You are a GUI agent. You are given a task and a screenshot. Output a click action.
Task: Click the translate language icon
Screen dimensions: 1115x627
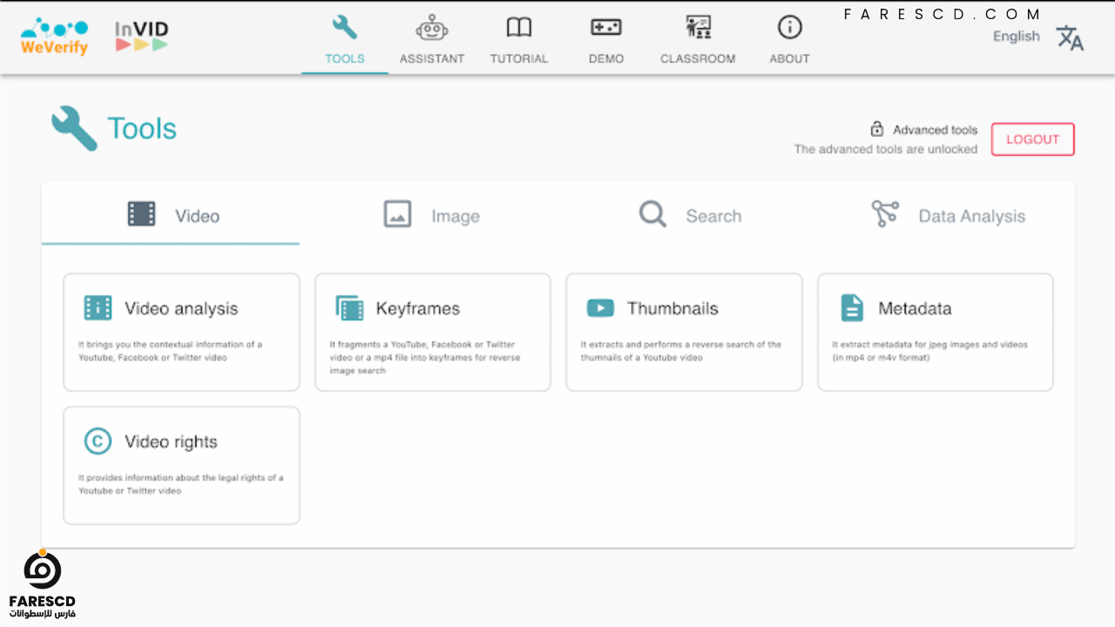pos(1070,38)
